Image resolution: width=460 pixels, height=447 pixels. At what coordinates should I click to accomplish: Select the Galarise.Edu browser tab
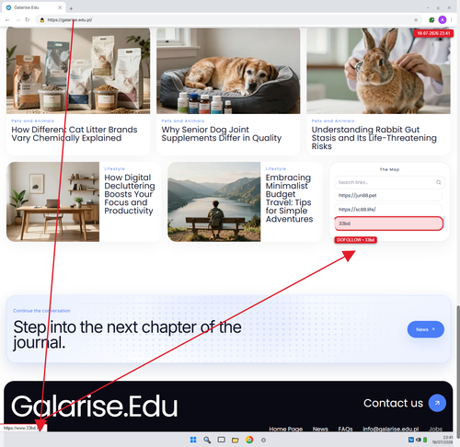point(33,7)
